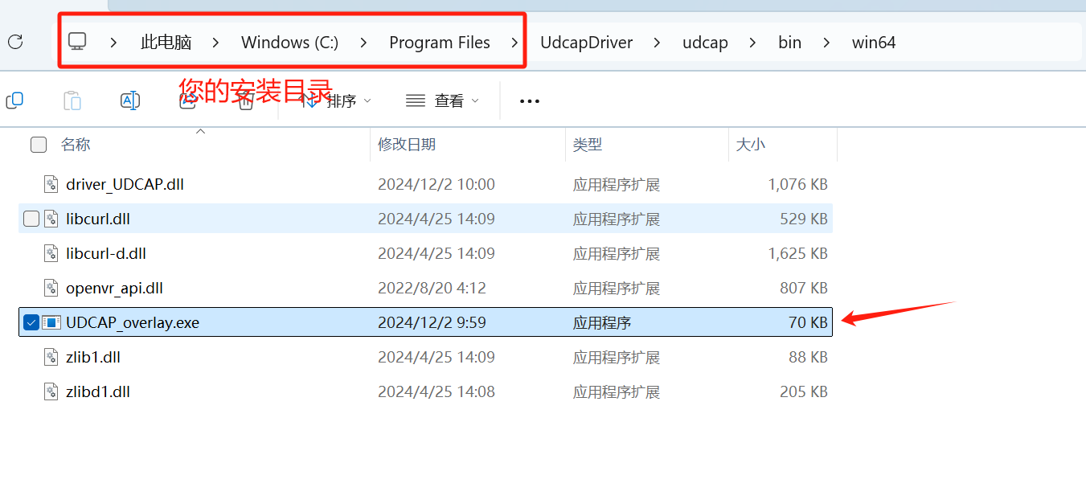Check the checkbox beside libcurl.dll
The width and height of the screenshot is (1086, 504).
click(x=31, y=219)
